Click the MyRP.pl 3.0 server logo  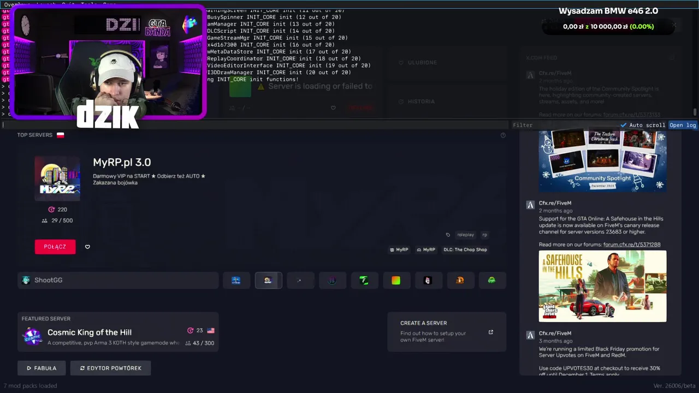[x=57, y=178]
